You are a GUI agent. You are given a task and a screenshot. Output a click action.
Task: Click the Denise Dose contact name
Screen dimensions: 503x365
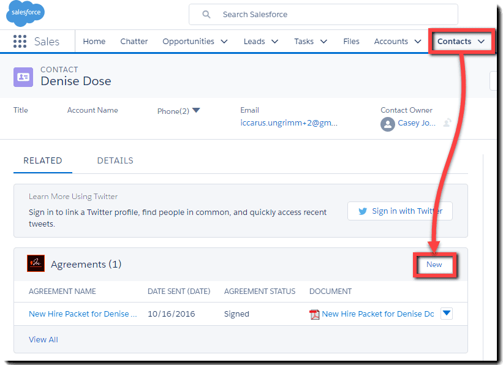tap(76, 81)
